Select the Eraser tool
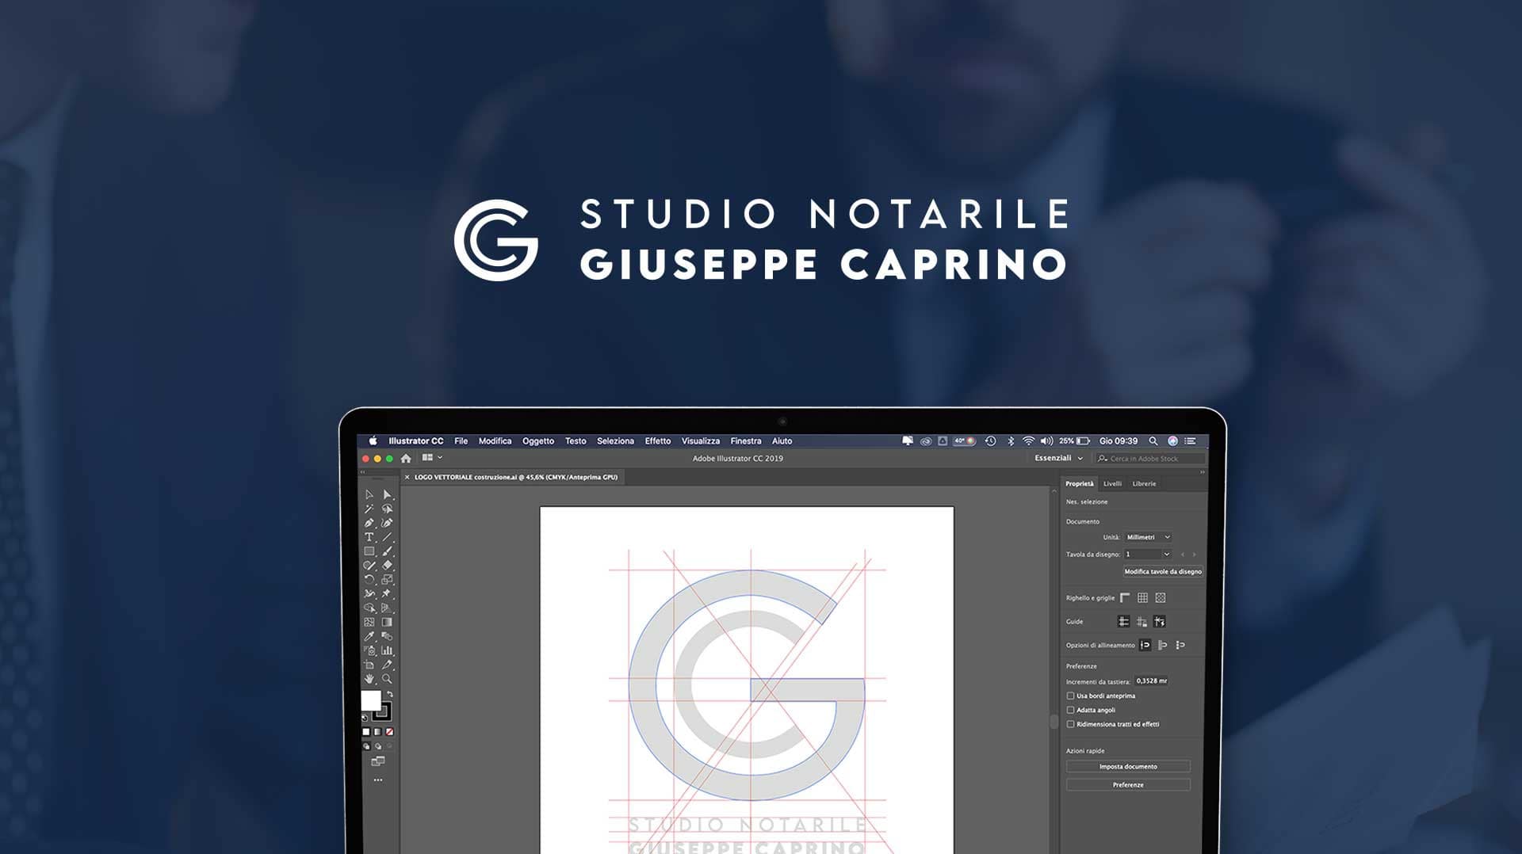The width and height of the screenshot is (1522, 854). point(387,565)
